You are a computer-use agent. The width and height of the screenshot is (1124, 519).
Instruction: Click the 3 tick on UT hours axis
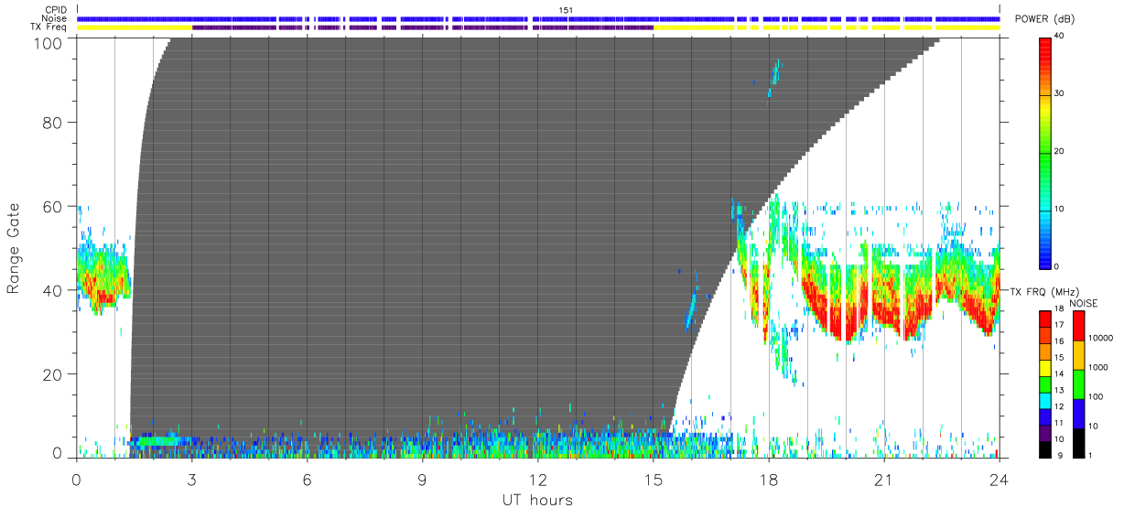(191, 479)
